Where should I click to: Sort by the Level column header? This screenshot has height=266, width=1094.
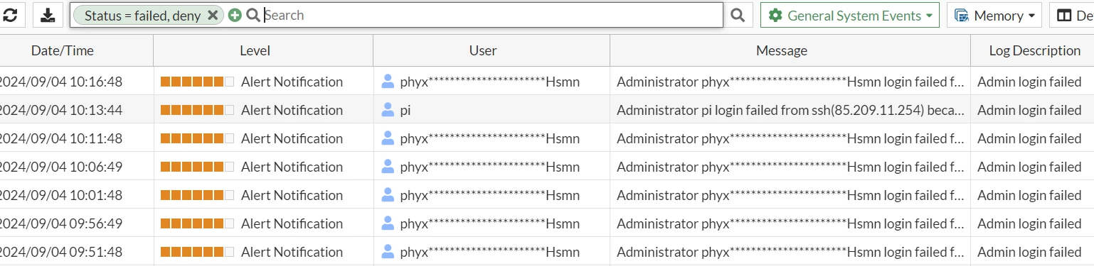tap(255, 50)
